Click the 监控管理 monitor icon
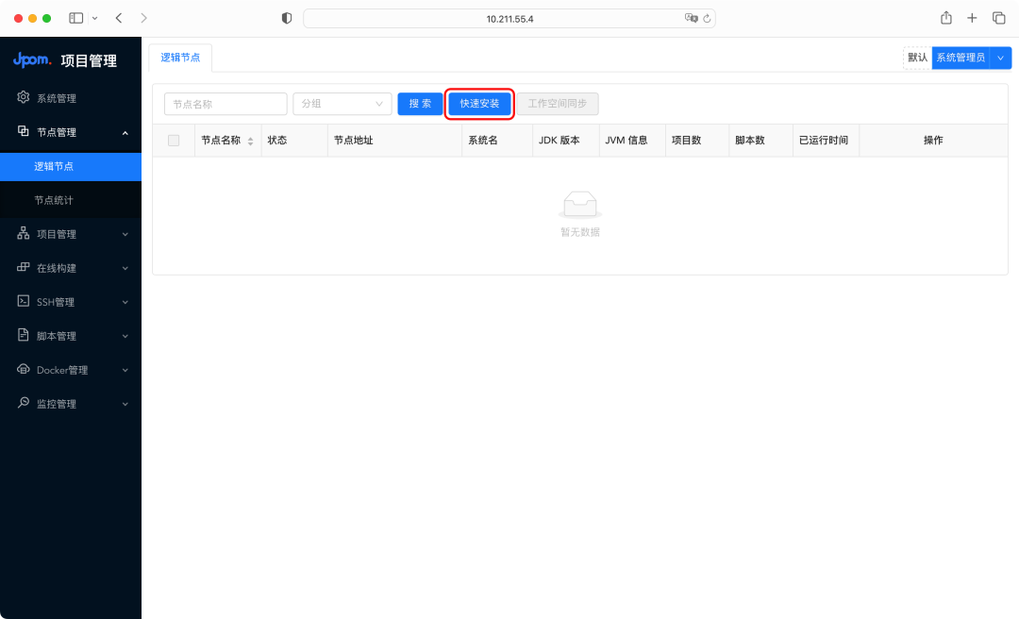This screenshot has width=1019, height=619. tap(24, 403)
